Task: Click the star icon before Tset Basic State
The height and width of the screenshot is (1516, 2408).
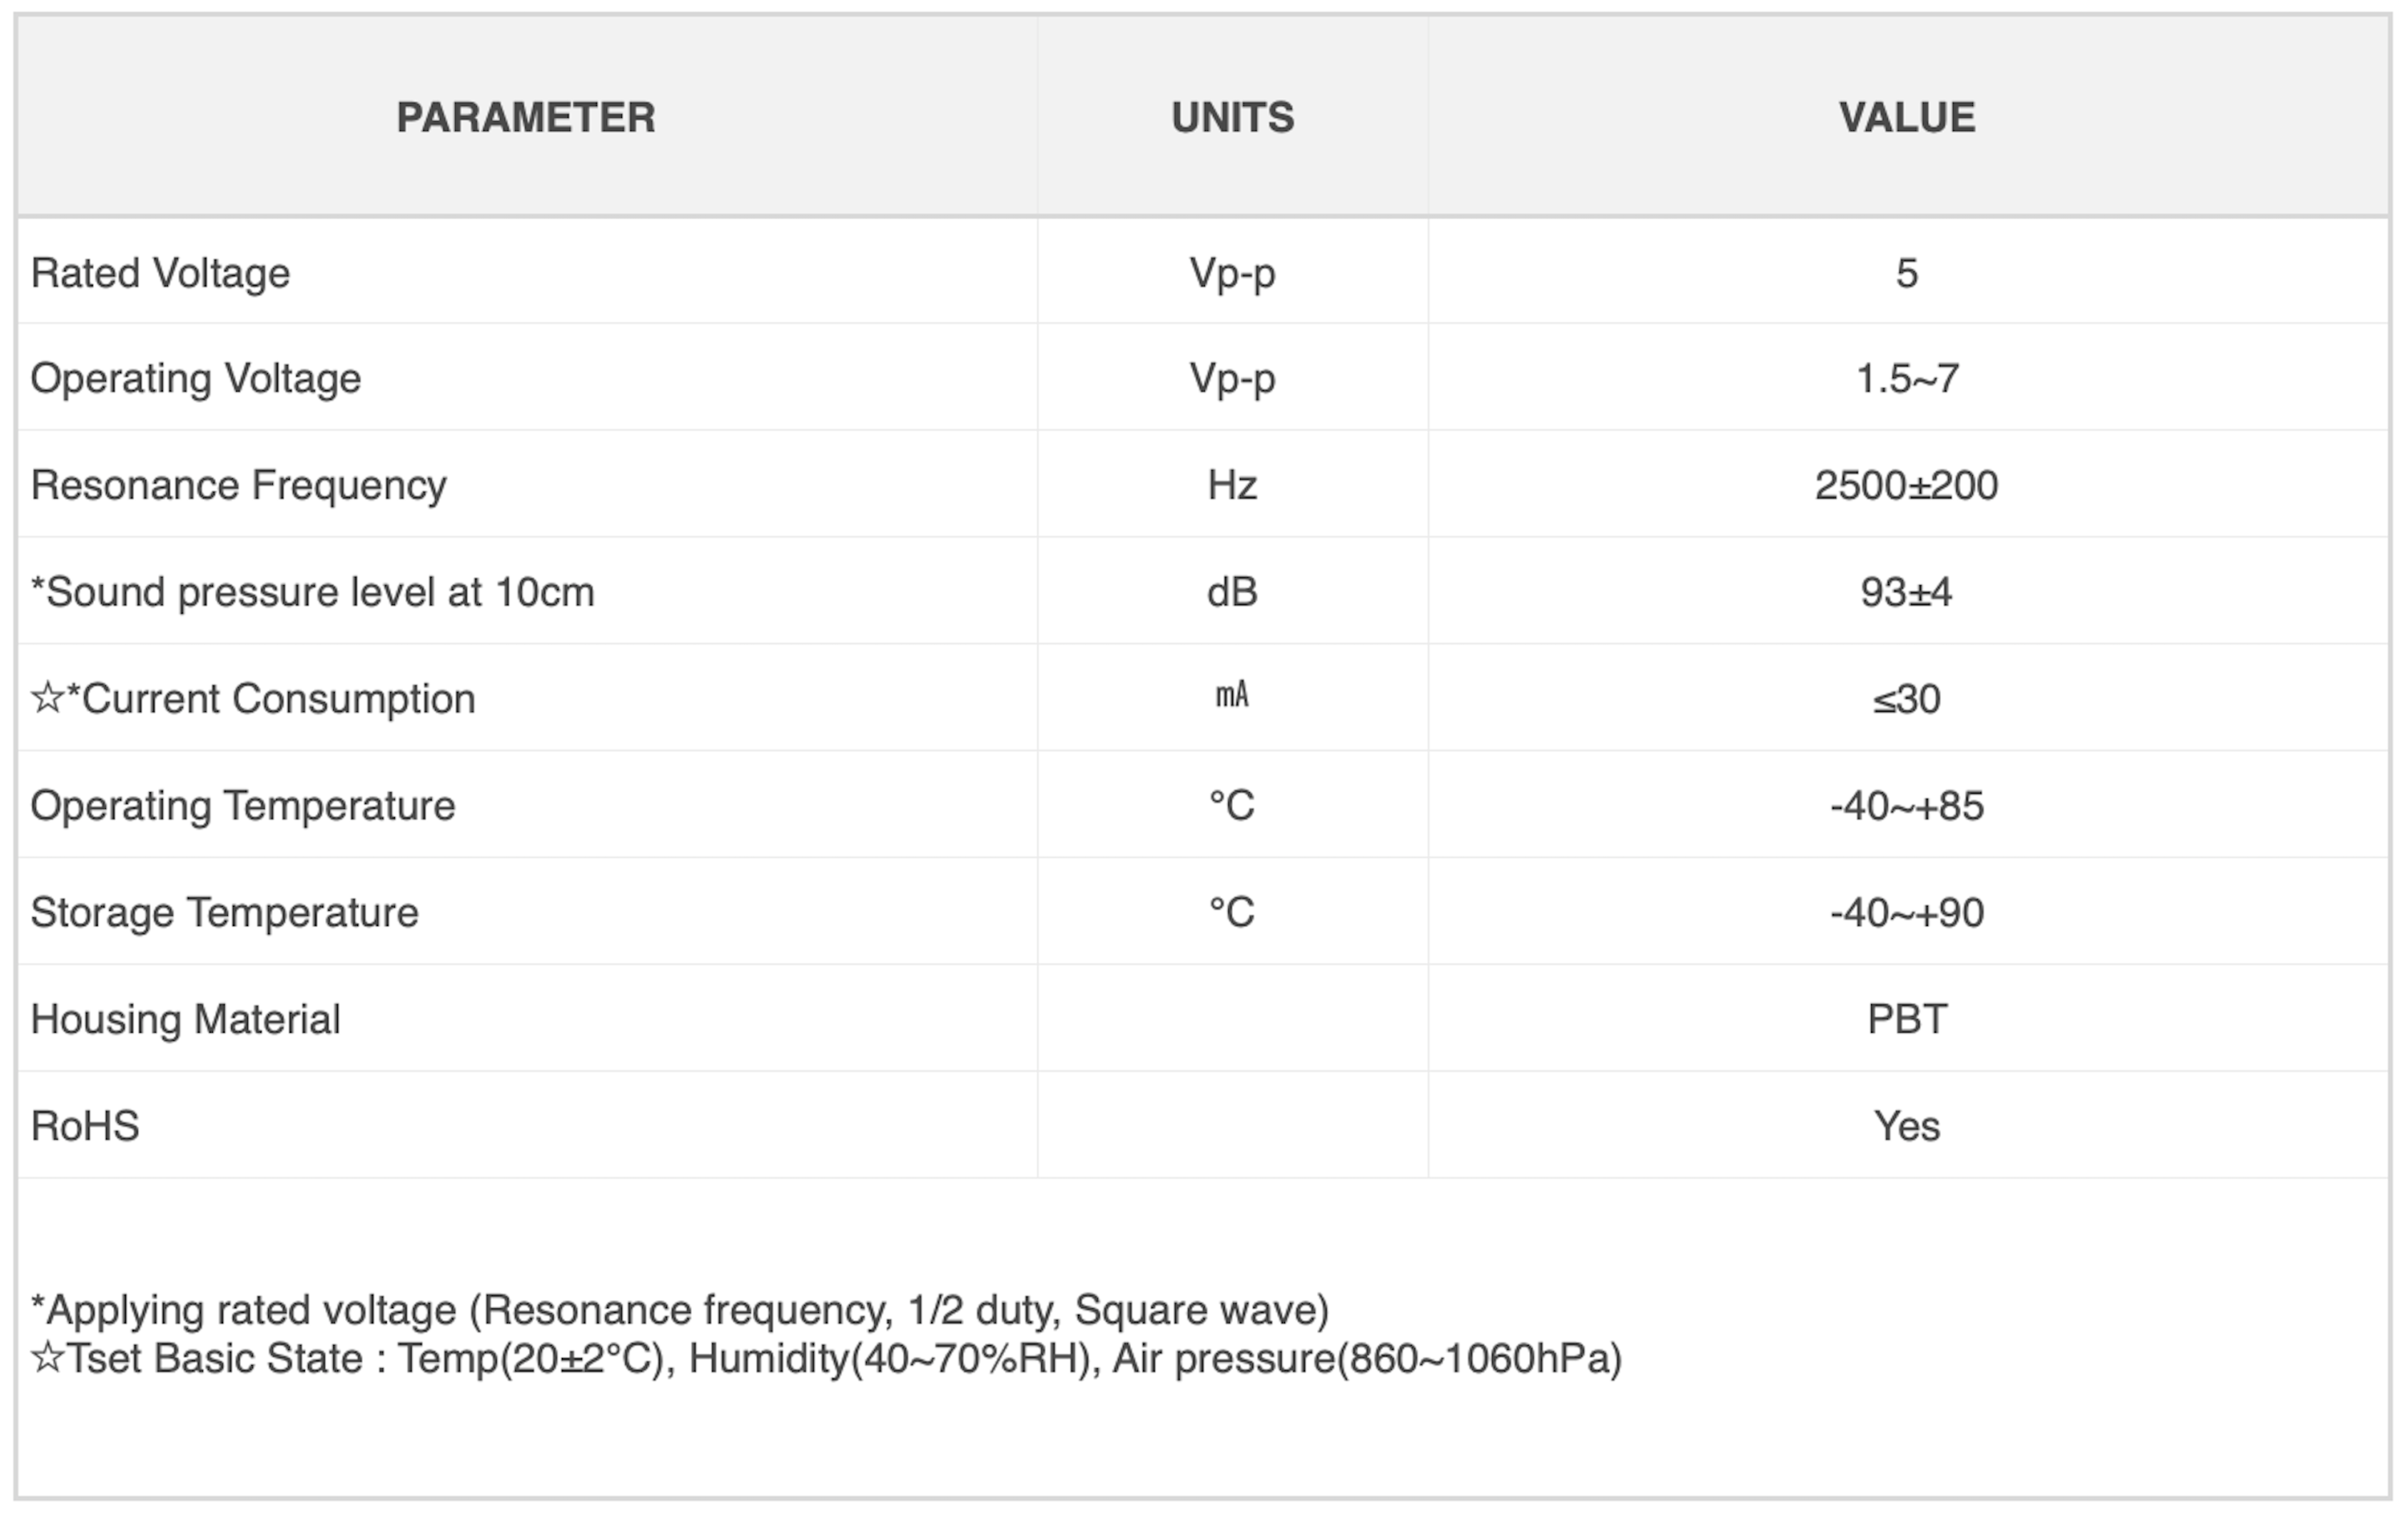Action: click(x=48, y=1358)
